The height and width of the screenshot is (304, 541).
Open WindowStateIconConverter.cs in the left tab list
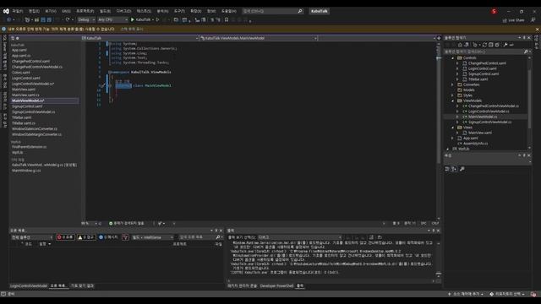coord(35,129)
